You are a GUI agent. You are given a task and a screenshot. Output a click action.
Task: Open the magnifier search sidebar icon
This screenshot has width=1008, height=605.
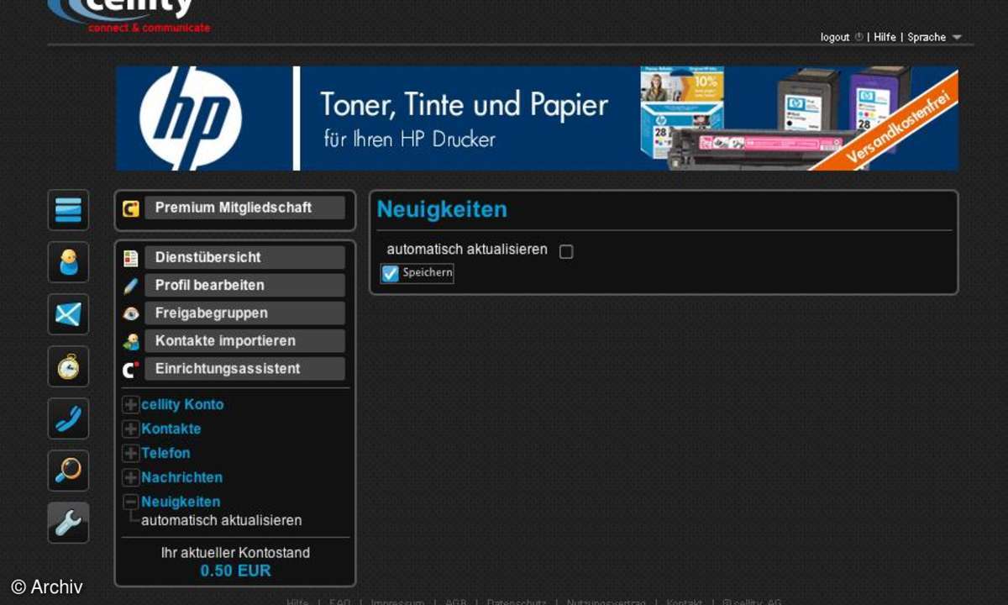68,471
